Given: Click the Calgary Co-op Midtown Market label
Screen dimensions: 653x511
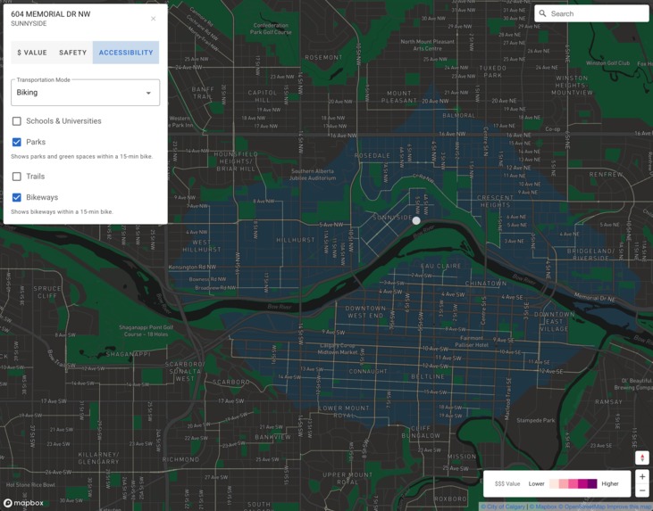Looking at the screenshot, I should [338, 349].
